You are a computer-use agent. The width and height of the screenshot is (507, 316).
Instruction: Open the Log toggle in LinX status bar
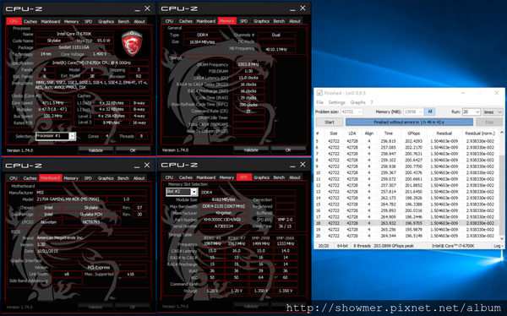pyautogui.click(x=498, y=246)
